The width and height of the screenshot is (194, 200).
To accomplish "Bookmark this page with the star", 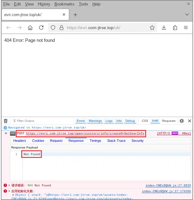I will [x=152, y=28].
